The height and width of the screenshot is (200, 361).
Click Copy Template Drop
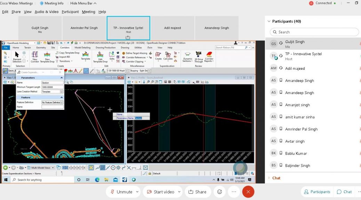pyautogui.click(x=67, y=53)
